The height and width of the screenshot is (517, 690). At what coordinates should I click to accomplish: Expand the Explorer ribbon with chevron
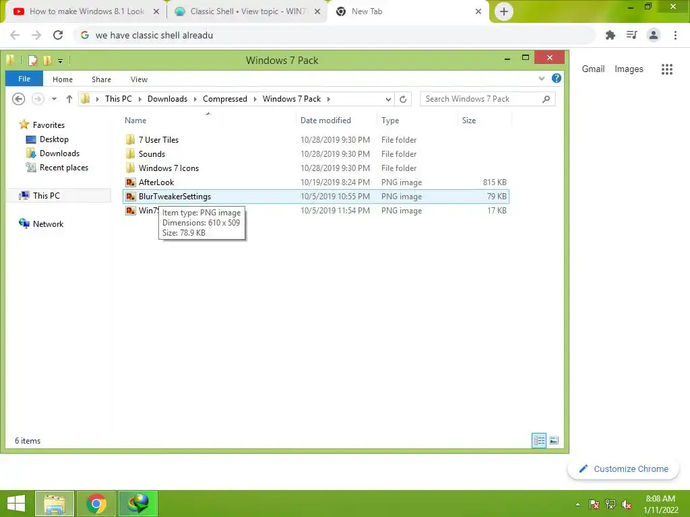[542, 79]
